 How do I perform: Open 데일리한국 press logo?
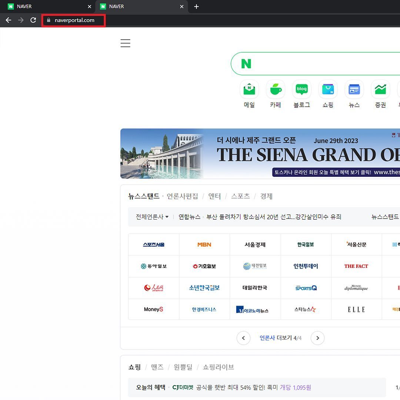255,288
